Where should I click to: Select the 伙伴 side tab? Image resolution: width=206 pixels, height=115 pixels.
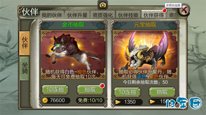[25, 43]
